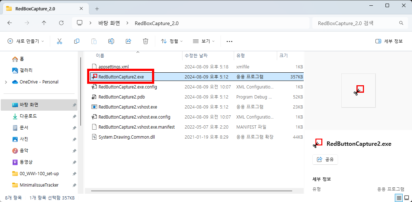Click the preview thumbnail in details pane

pos(359,91)
